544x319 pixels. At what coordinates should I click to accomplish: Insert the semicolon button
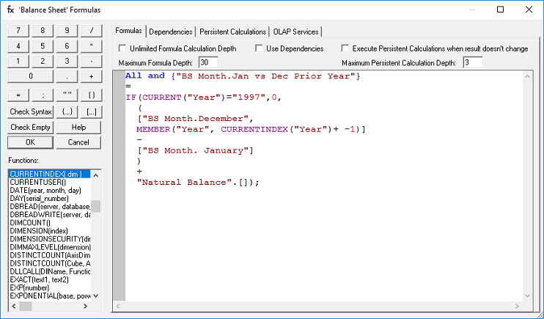(43, 95)
